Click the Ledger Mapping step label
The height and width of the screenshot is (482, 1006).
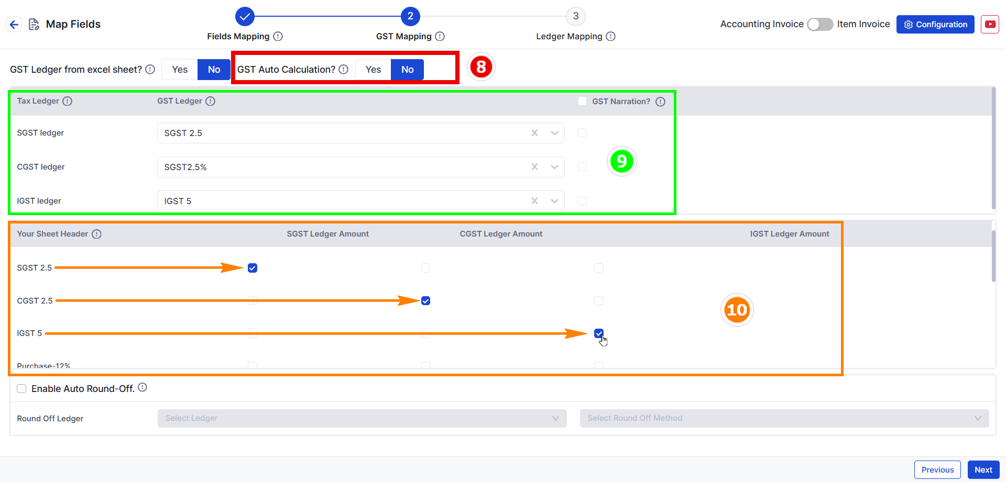[569, 36]
